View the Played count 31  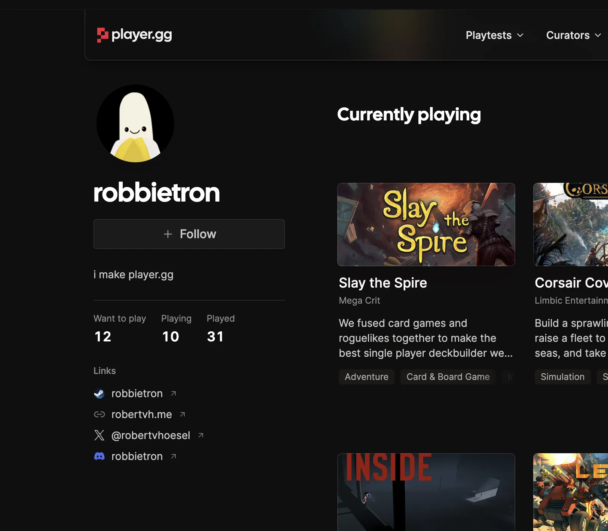[x=215, y=337]
